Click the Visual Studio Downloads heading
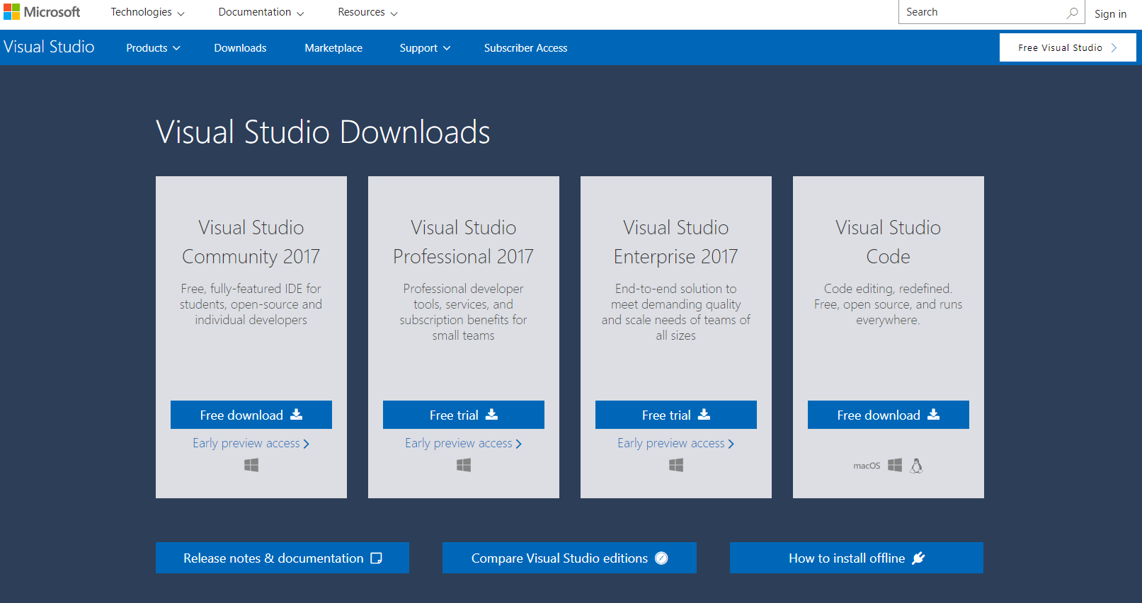Viewport: 1142px width, 603px height. pyautogui.click(x=323, y=132)
